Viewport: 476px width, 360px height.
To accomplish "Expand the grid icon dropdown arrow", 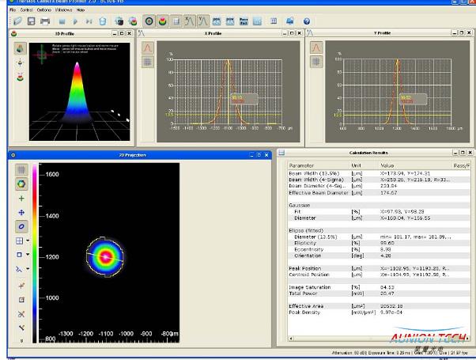I will click(x=28, y=241).
